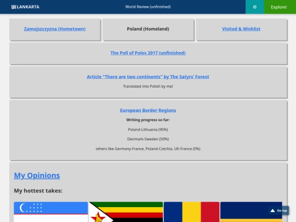Open the Visited & Wishlist link
Image resolution: width=296 pixels, height=222 pixels.
tap(241, 29)
